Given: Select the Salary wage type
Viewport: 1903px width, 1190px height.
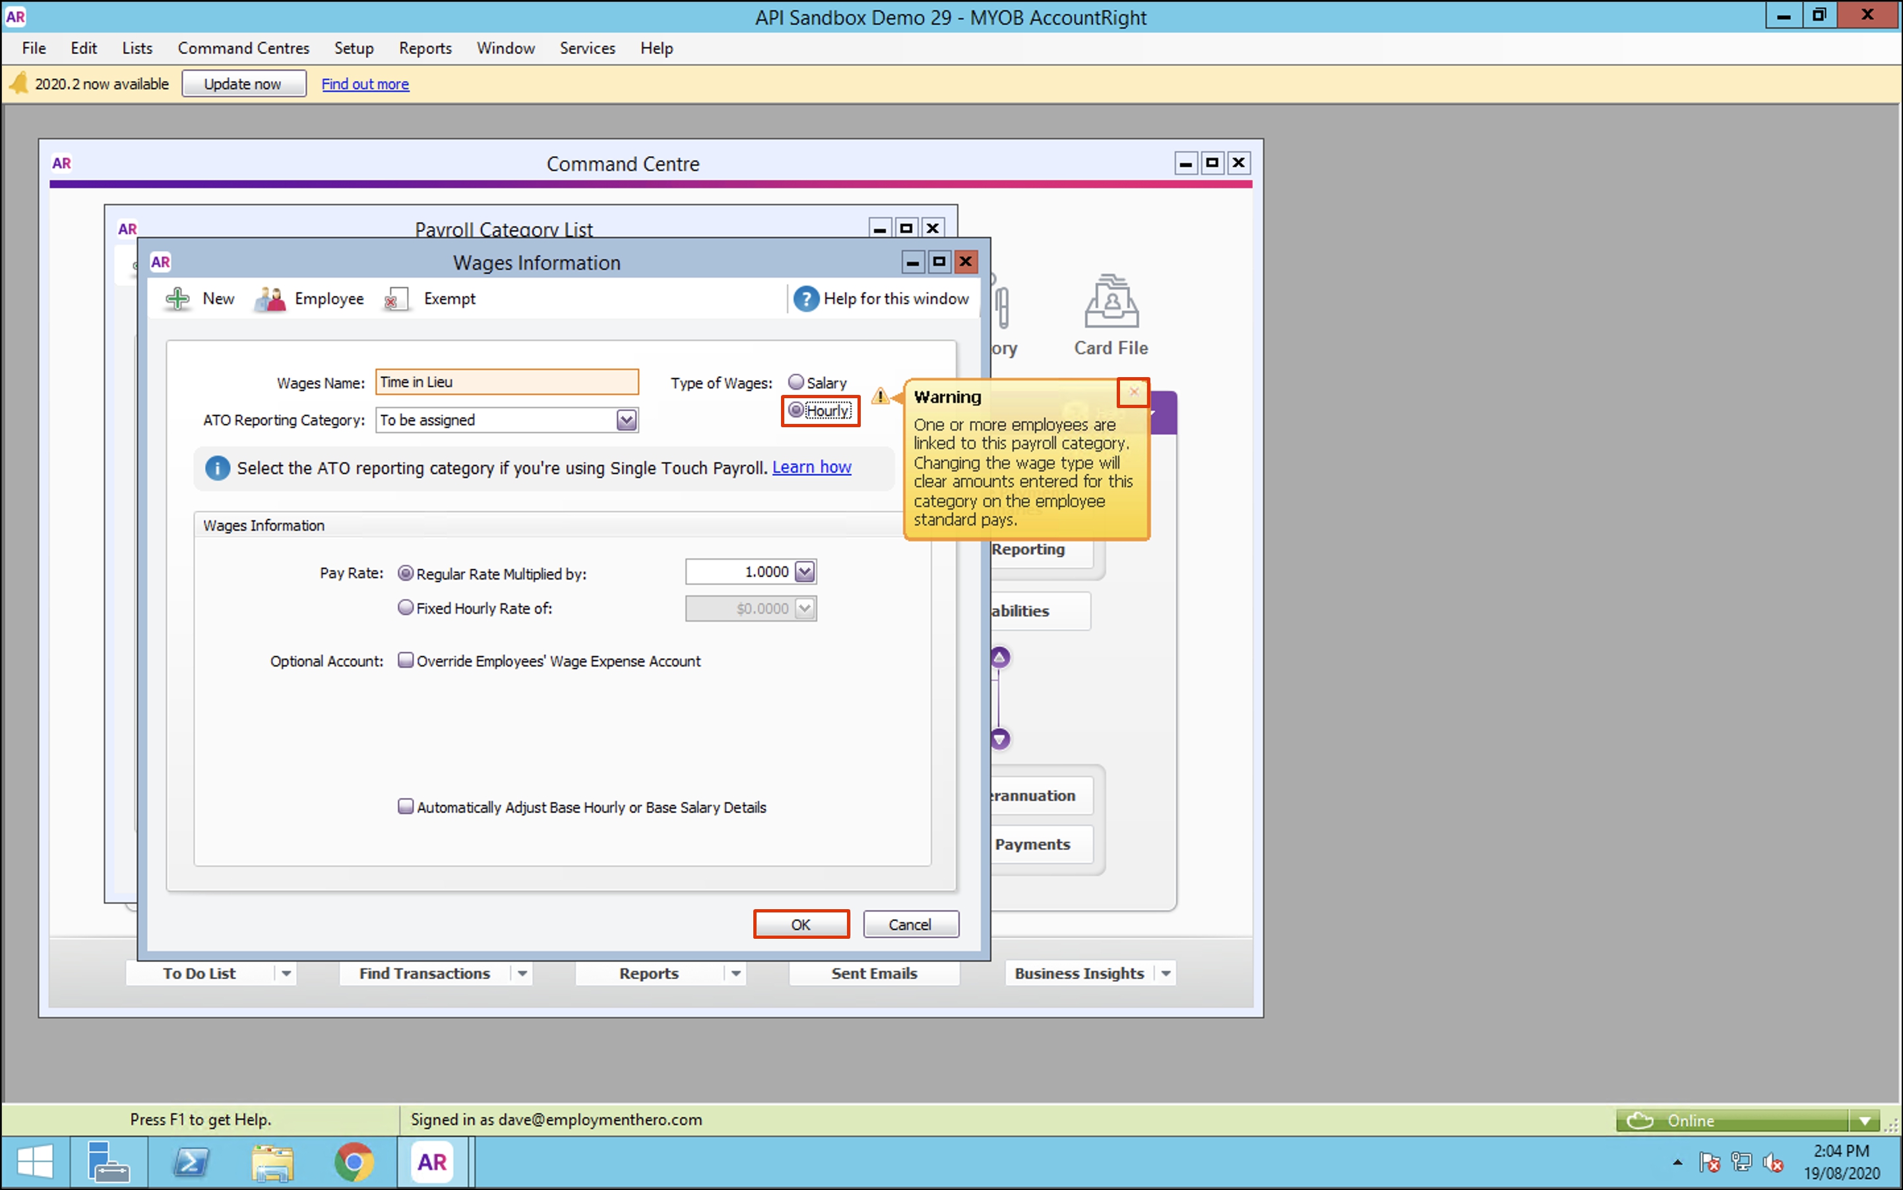Looking at the screenshot, I should (x=797, y=382).
